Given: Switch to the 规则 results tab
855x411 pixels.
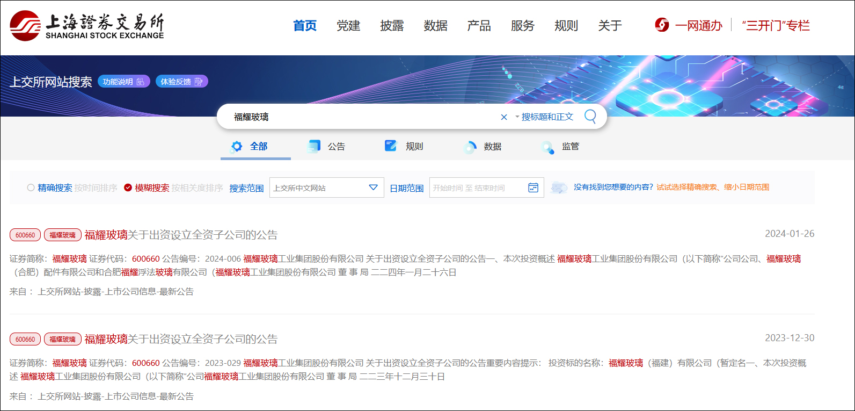Looking at the screenshot, I should [x=414, y=146].
